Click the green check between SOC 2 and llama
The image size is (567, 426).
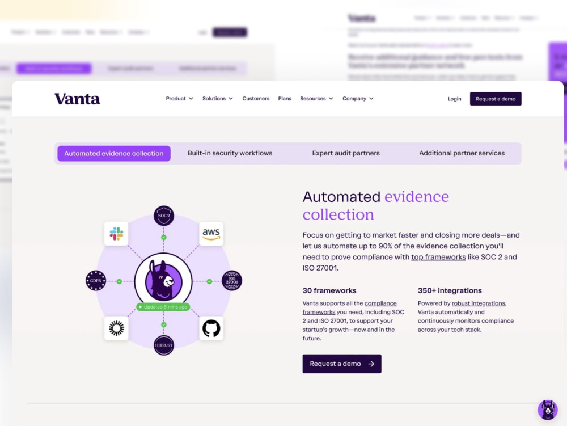(164, 237)
